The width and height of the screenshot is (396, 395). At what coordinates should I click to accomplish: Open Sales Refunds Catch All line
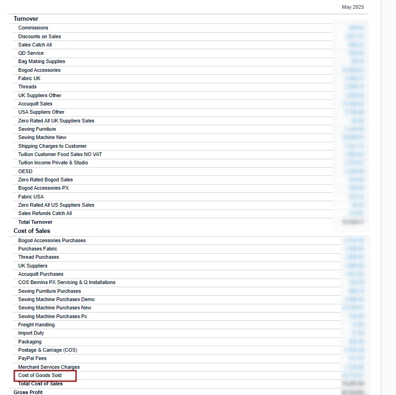(x=45, y=214)
